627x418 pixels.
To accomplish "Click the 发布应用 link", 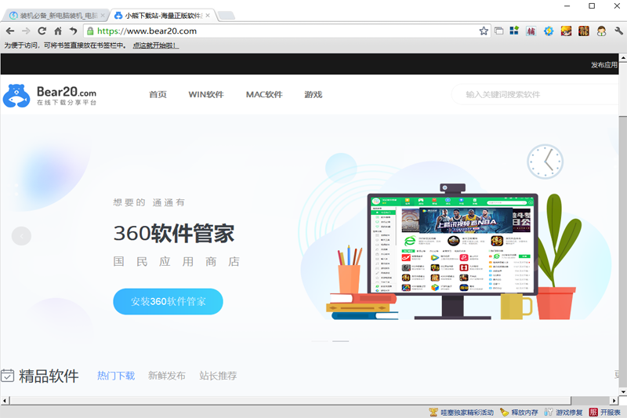I will tap(604, 65).
